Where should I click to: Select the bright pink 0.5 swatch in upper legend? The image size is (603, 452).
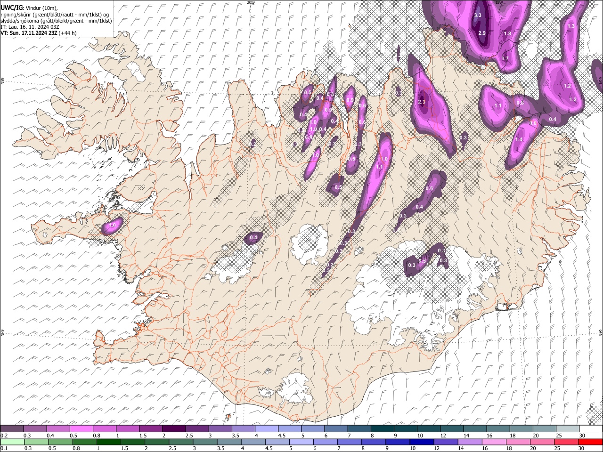tap(81, 428)
